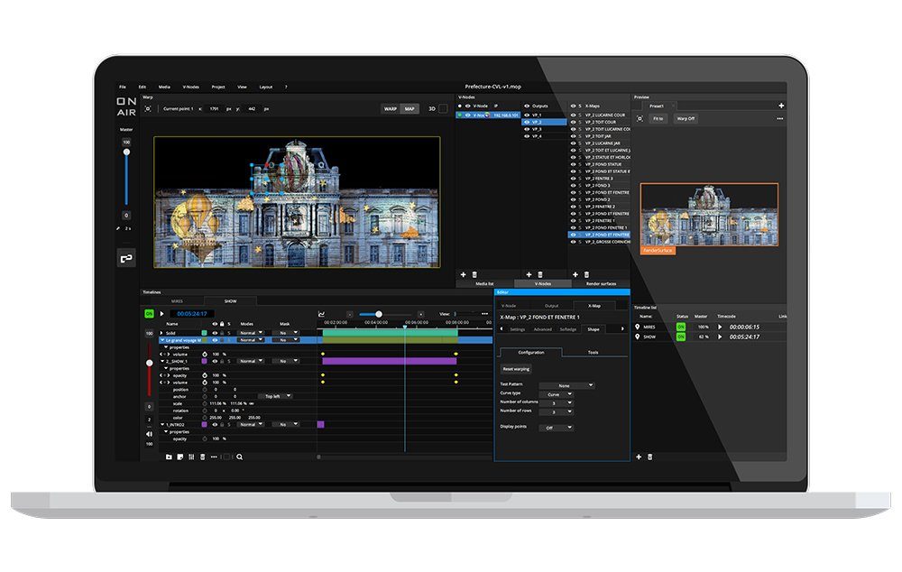Screen dimensions: 902x572
Task: Toggle visibility of the 1_INTRO2 layer
Action: 215,424
